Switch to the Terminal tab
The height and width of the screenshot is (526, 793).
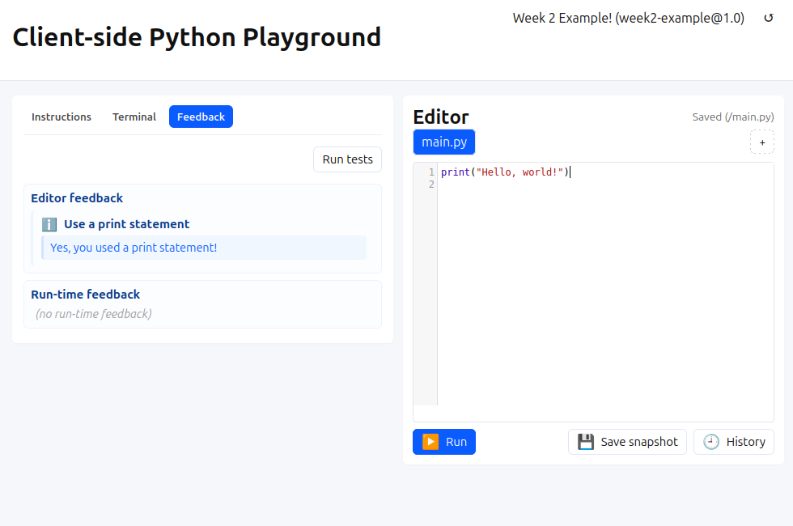click(x=134, y=117)
